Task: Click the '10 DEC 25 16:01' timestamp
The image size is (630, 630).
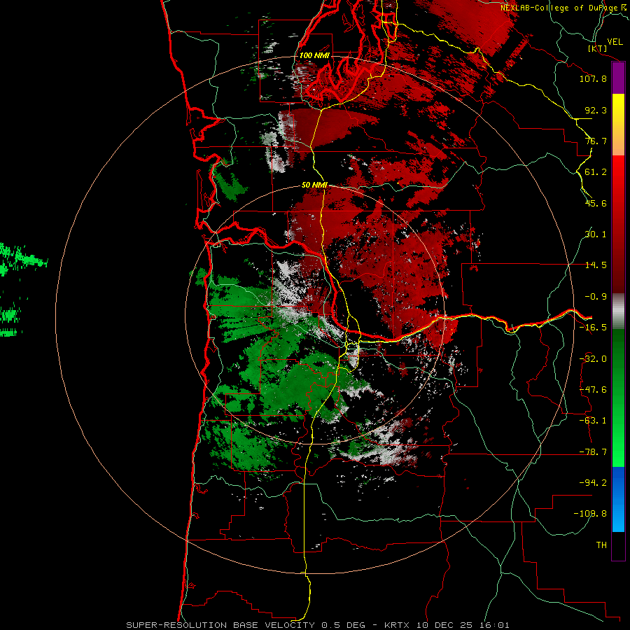Action: click(463, 625)
